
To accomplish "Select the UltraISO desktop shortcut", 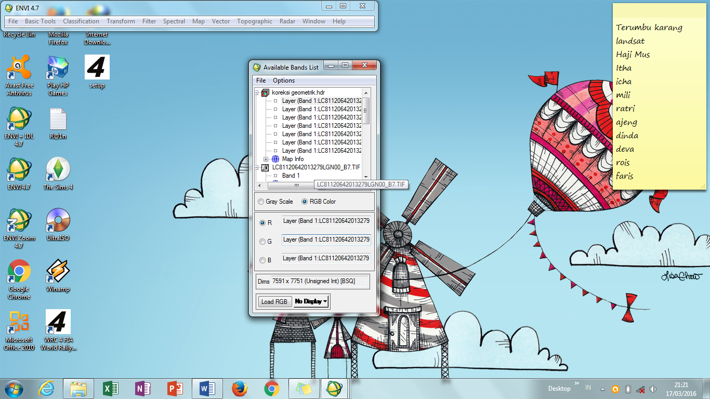I will (x=58, y=225).
